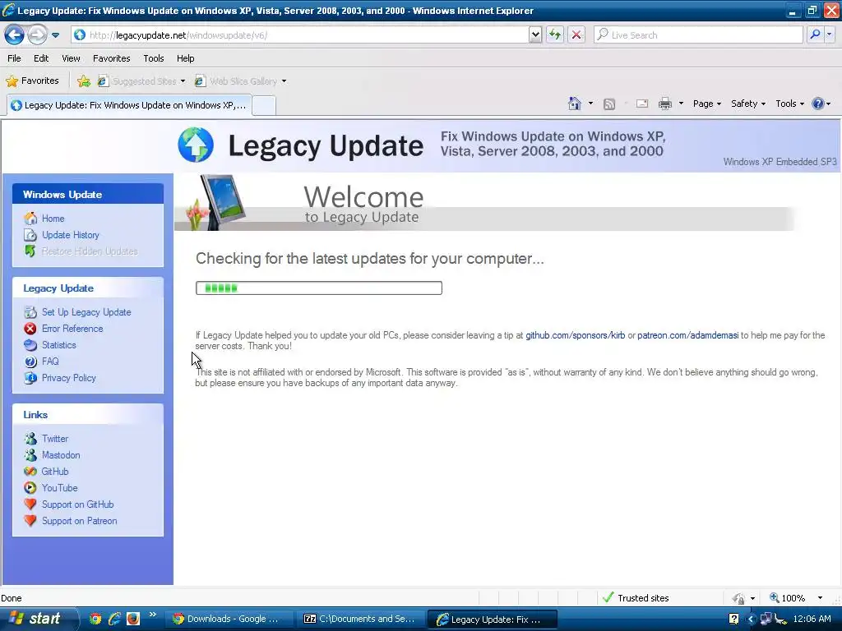Open the Tools command bar menu
Image resolution: width=842 pixels, height=631 pixels.
789,104
